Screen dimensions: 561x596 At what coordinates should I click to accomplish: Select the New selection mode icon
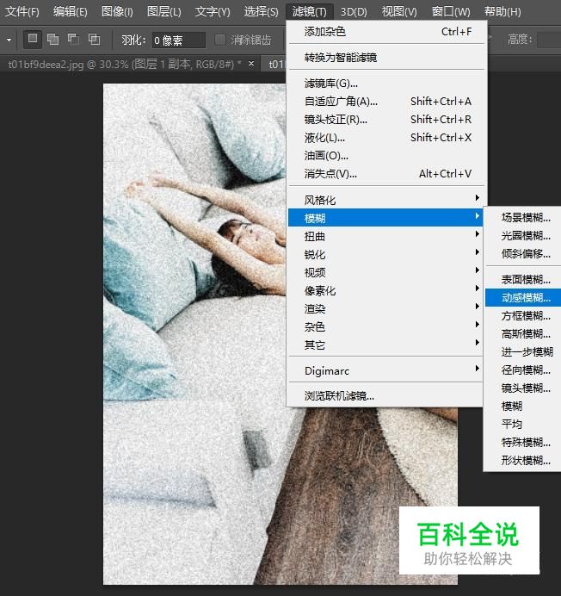point(33,39)
